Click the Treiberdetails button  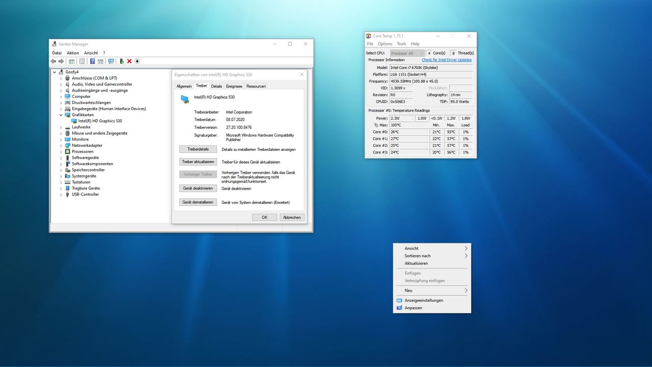tap(198, 149)
